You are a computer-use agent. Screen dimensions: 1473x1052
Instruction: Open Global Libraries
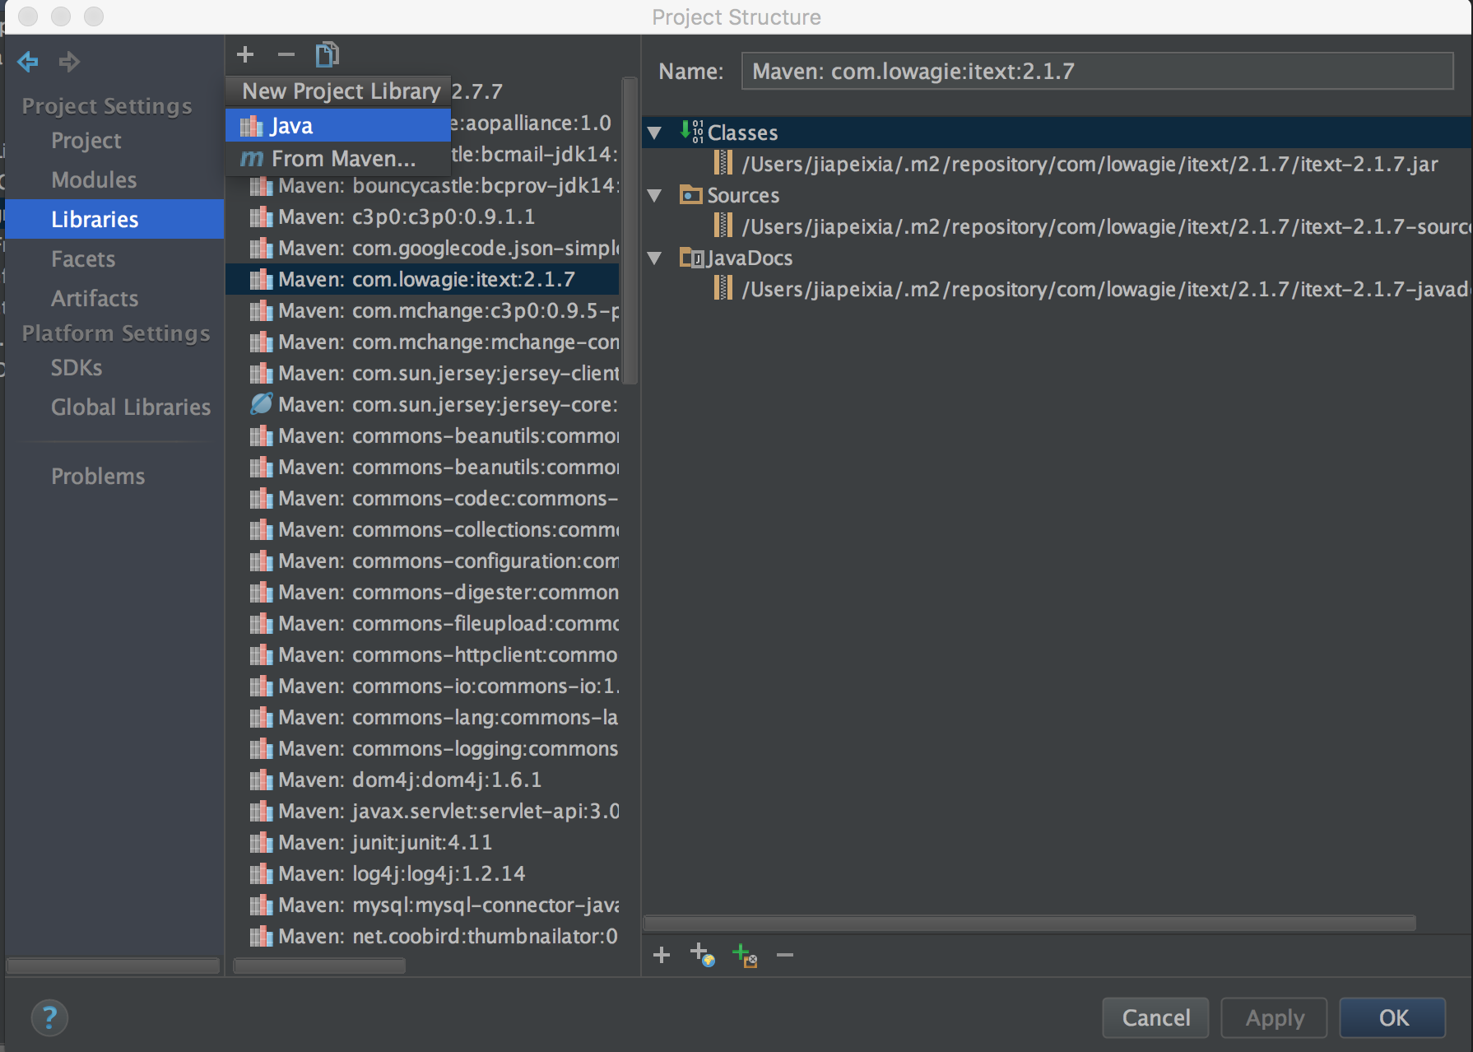click(131, 407)
